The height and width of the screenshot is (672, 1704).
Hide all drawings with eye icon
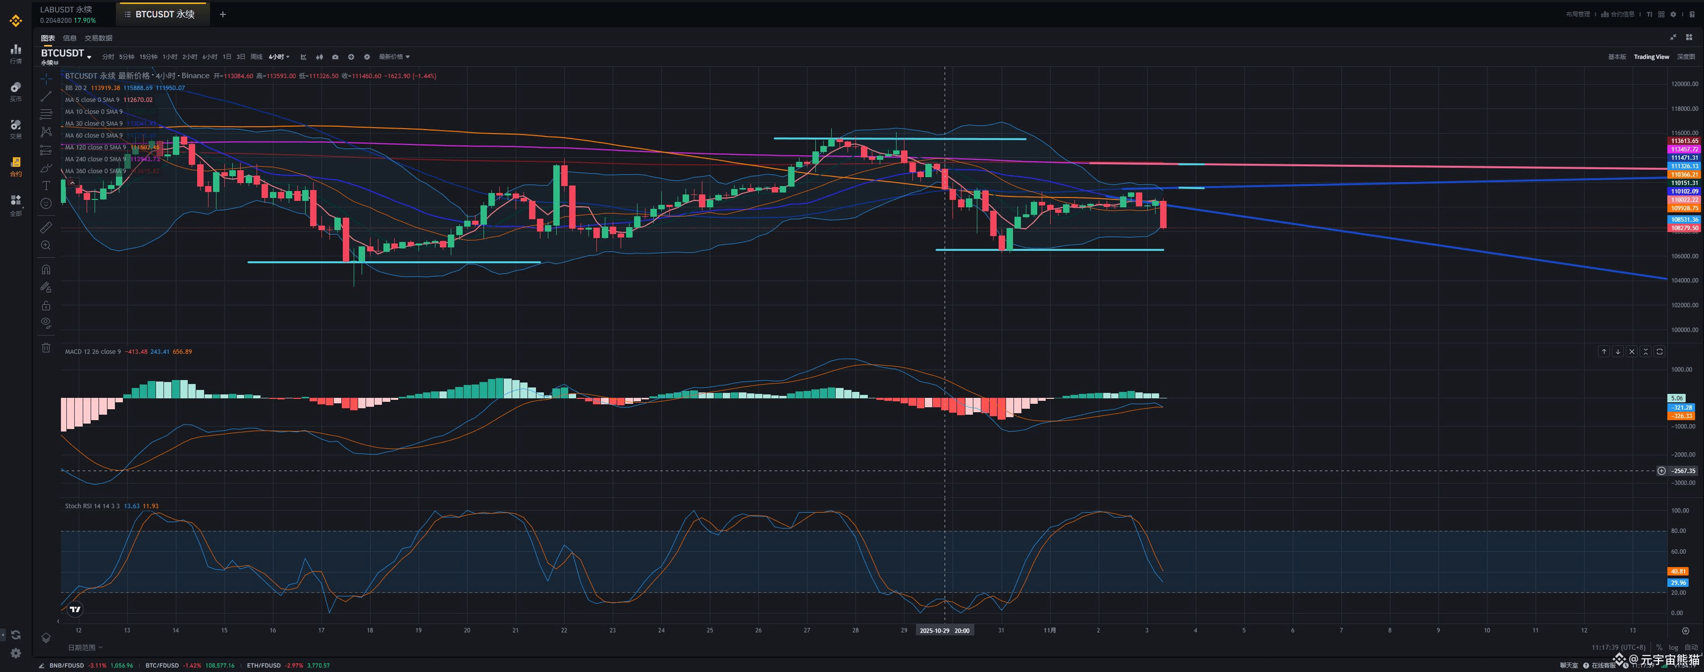46,323
